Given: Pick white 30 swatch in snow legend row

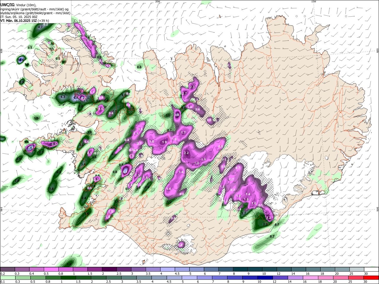Looking at the screenshot, I should coord(371,269).
